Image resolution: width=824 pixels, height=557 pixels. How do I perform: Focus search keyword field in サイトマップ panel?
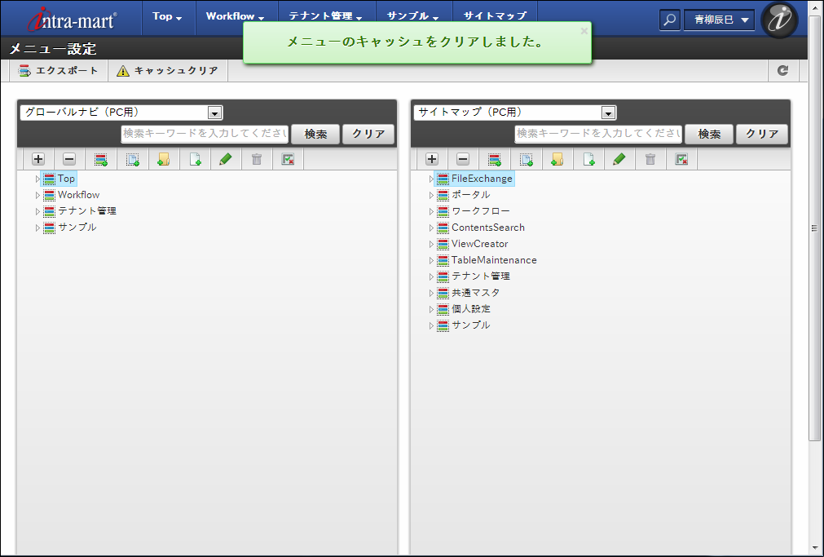(x=598, y=134)
